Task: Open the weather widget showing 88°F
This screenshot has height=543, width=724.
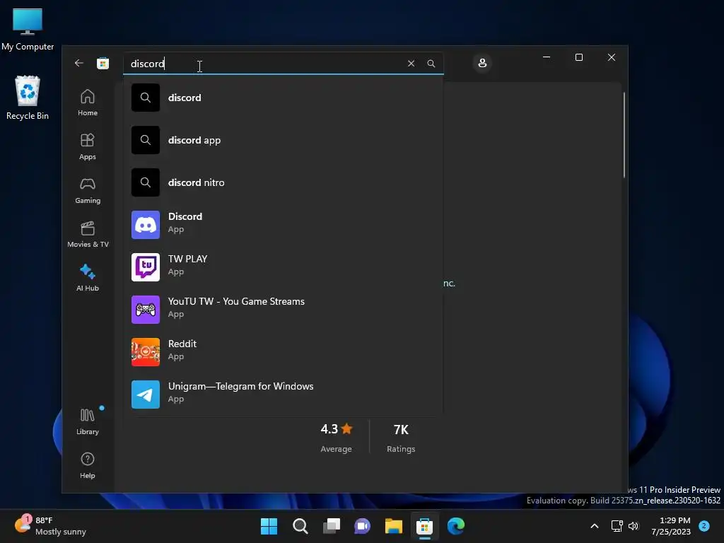Action: pos(50,526)
